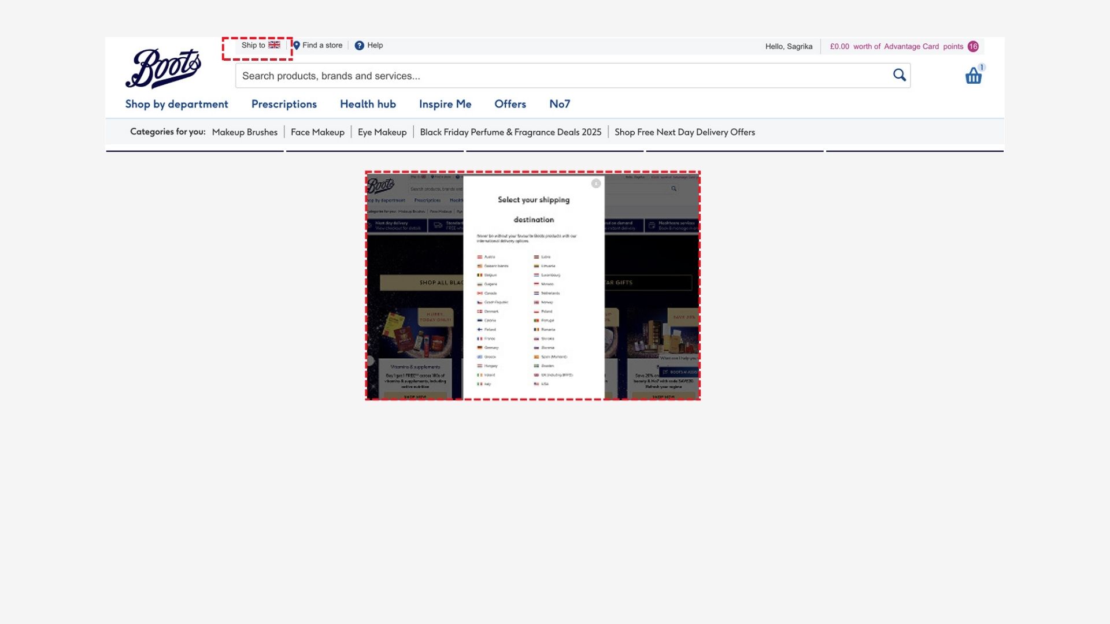The image size is (1110, 624).
Task: Open Shop by department menu
Action: coord(177,104)
